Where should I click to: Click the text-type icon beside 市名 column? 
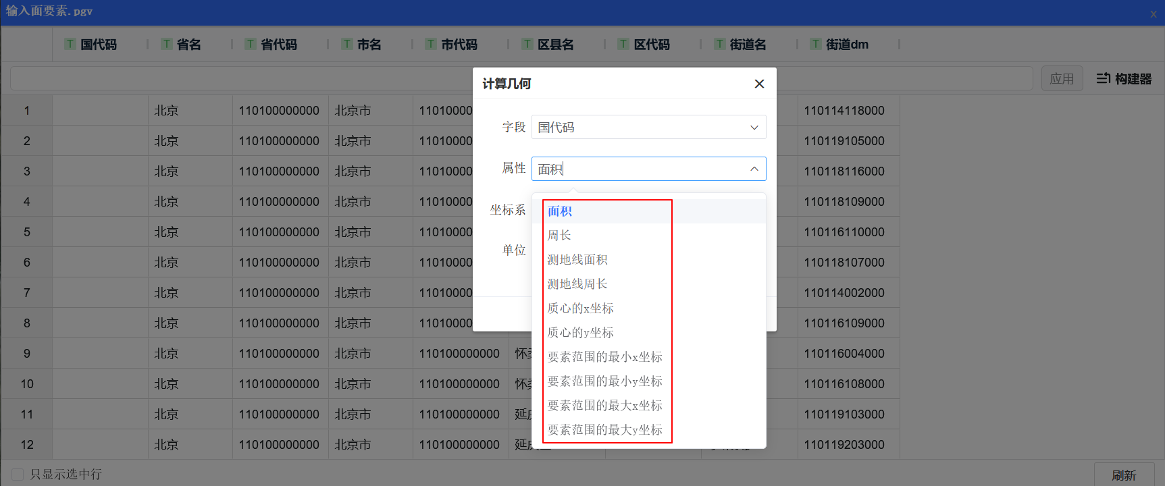(x=346, y=44)
